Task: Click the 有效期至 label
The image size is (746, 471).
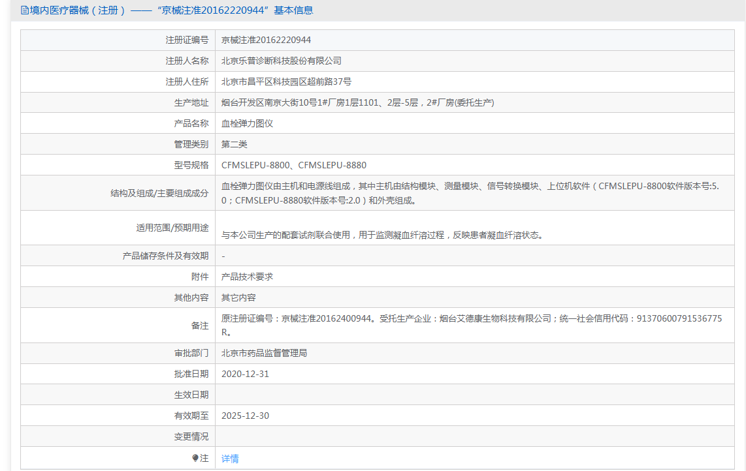Action: [191, 416]
